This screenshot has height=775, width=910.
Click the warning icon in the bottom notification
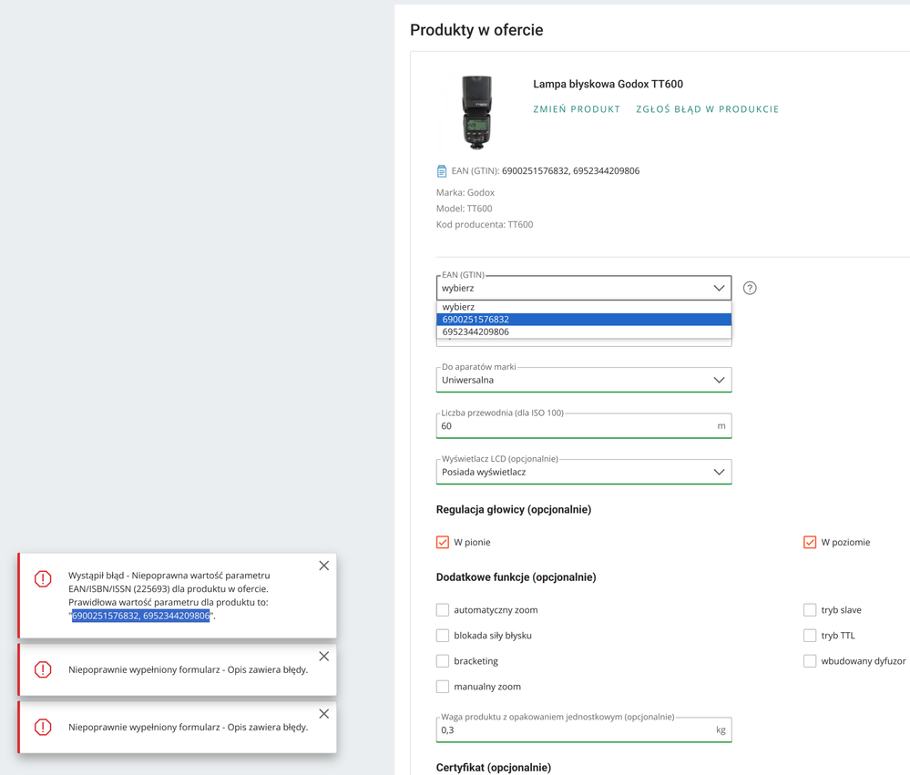tap(43, 727)
